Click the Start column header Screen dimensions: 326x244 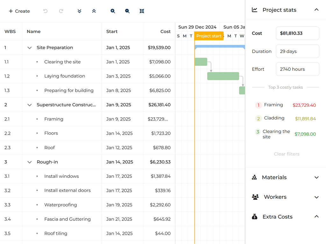coord(112,31)
